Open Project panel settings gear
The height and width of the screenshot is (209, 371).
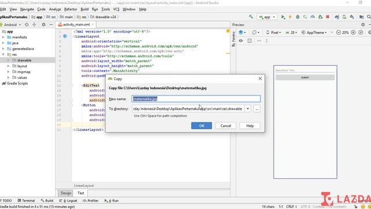tap(43, 24)
